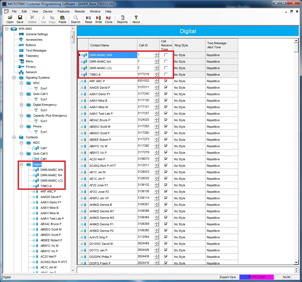Image resolution: width=302 pixels, height=282 pixels.
Task: Collapse the Phone folder
Action: coord(21,126)
